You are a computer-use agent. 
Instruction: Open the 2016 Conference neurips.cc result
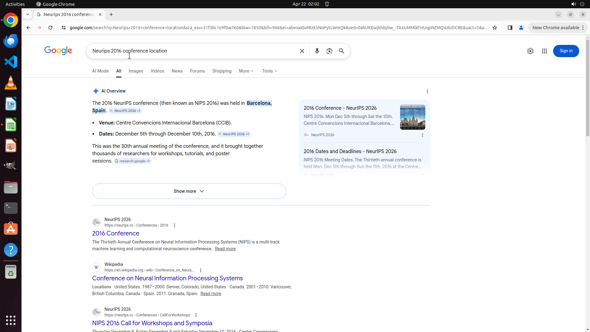116,233
